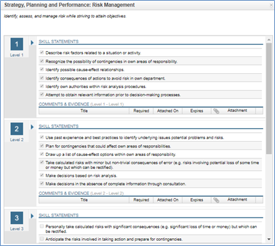The height and width of the screenshot is (246, 275).
Task: Click scrollbar up arrow
Action: (x=269, y=40)
